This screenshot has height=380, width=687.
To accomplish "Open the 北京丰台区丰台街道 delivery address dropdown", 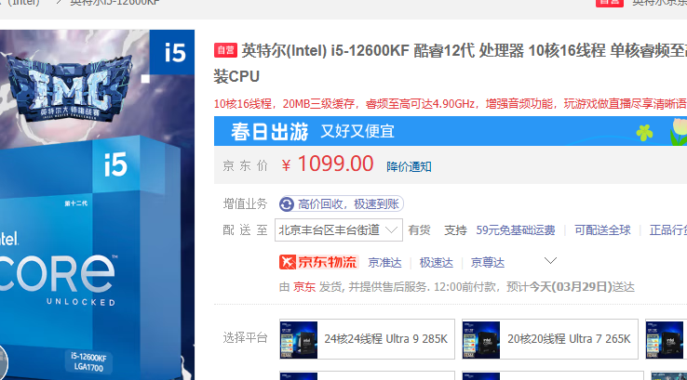I will [x=339, y=230].
